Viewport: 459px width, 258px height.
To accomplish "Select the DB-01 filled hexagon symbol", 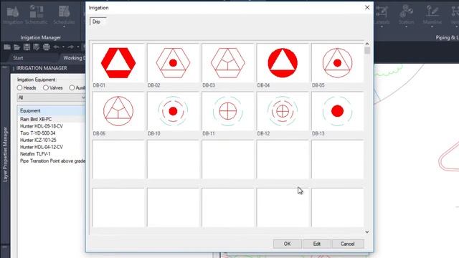I will (x=118, y=63).
